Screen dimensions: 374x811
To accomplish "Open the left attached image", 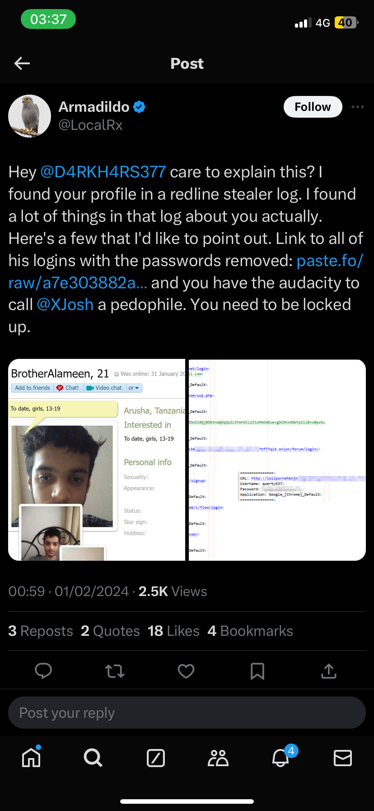I will click(97, 460).
